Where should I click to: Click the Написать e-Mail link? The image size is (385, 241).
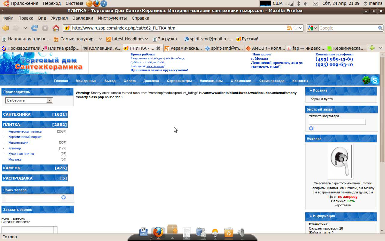[266, 67]
